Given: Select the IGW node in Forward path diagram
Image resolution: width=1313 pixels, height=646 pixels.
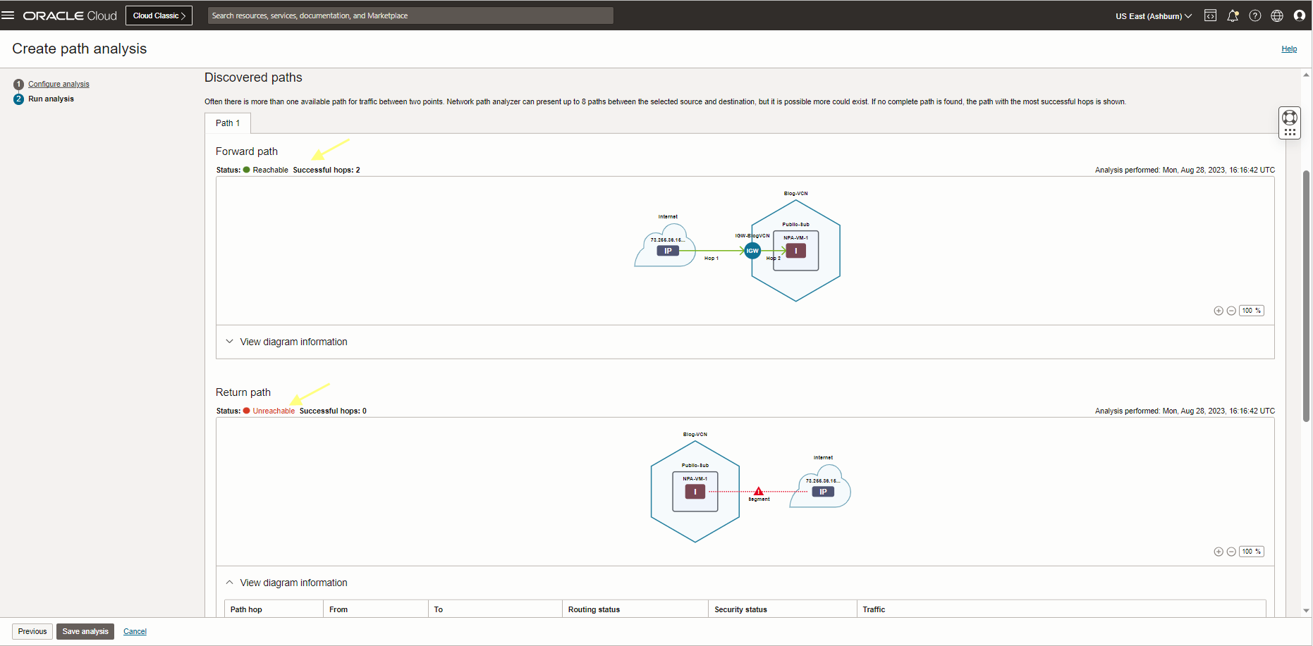Looking at the screenshot, I should coord(752,250).
